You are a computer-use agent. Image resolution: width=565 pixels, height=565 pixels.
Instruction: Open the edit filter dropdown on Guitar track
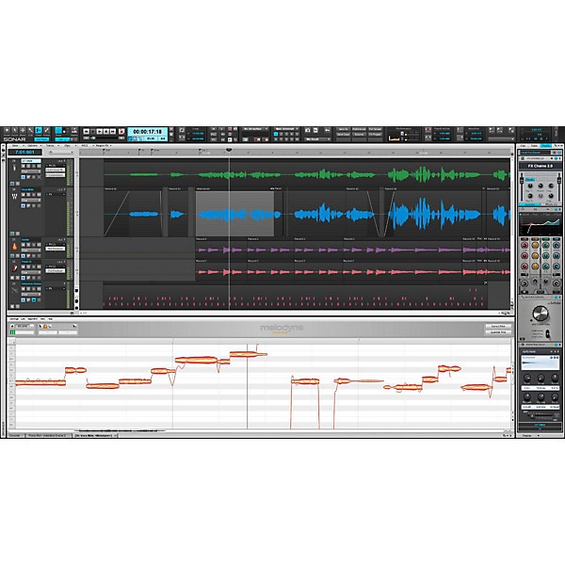31,250
